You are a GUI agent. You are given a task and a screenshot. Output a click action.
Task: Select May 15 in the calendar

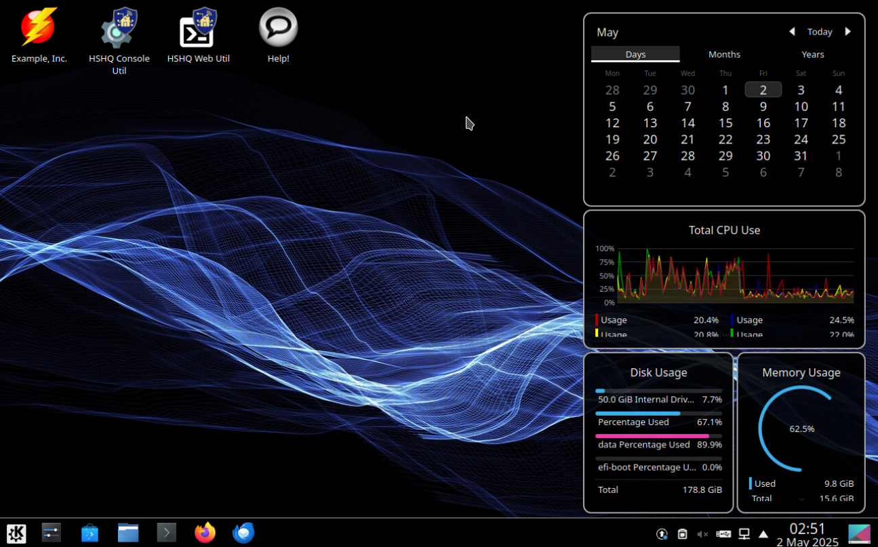pos(725,123)
